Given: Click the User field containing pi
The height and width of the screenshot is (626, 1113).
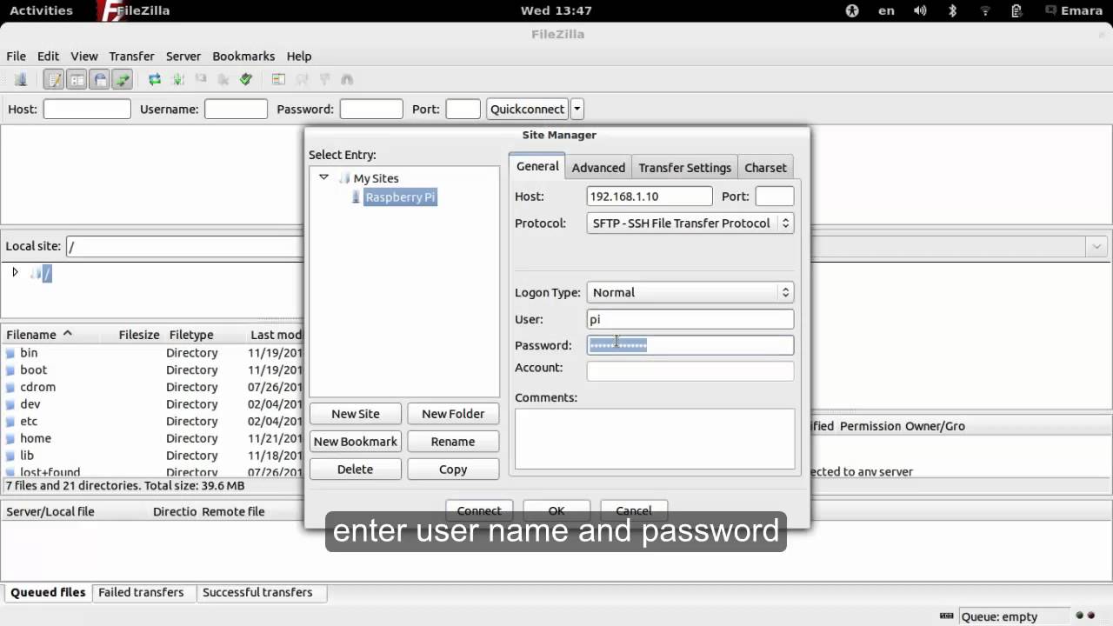Looking at the screenshot, I should [x=690, y=319].
